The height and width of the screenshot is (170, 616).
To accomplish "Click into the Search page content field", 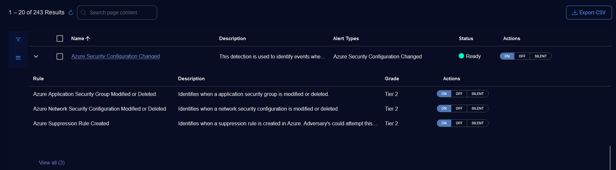I will click(x=121, y=13).
